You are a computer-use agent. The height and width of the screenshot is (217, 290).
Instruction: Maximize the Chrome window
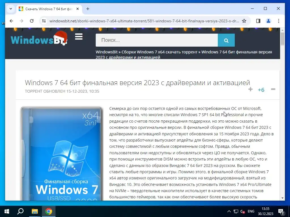265,8
